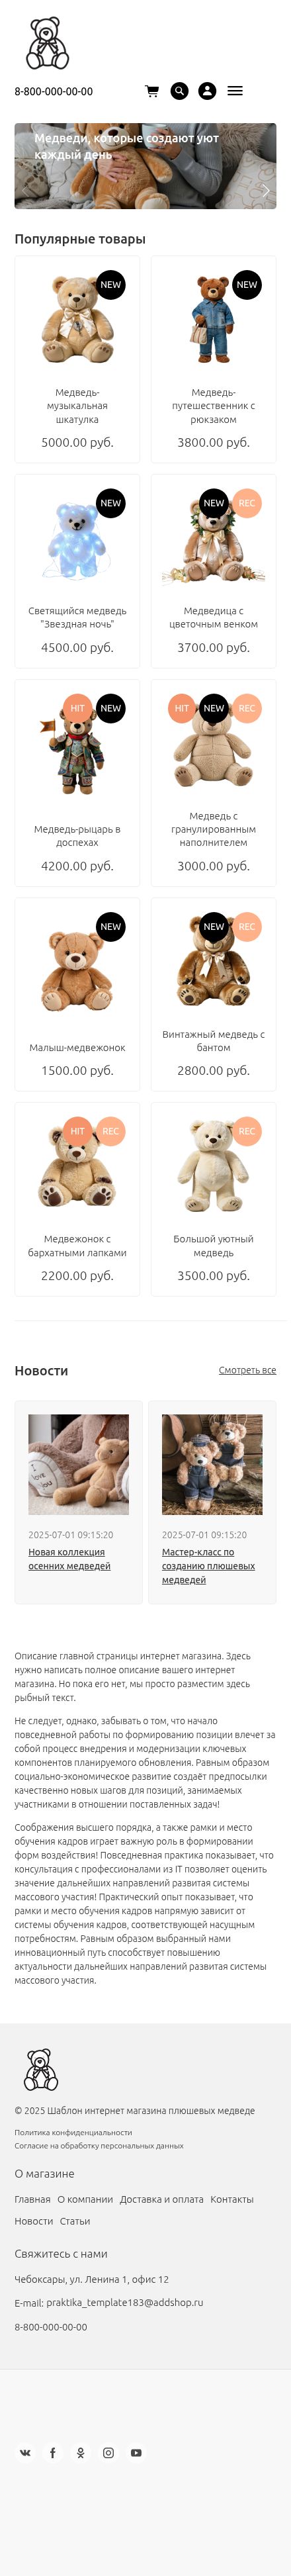The width and height of the screenshot is (291, 2576).
Task: Open the shopping cart icon
Action: (152, 91)
